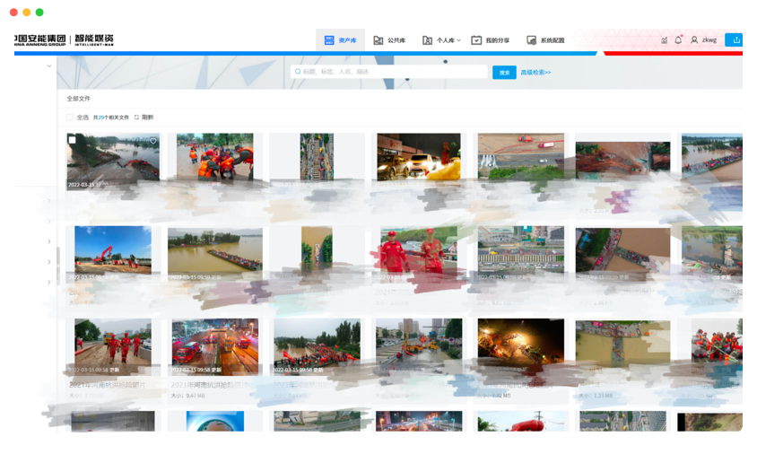This screenshot has height=454, width=757.
Task: Click the blue upload icon button
Action: (735, 39)
